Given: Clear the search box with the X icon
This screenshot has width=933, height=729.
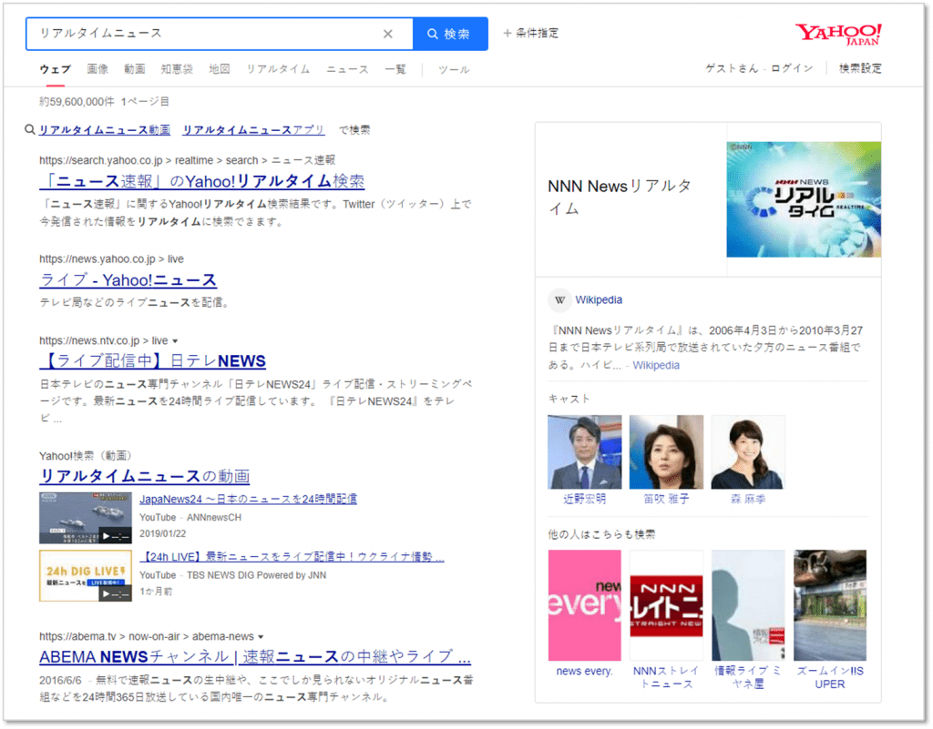Looking at the screenshot, I should [387, 34].
